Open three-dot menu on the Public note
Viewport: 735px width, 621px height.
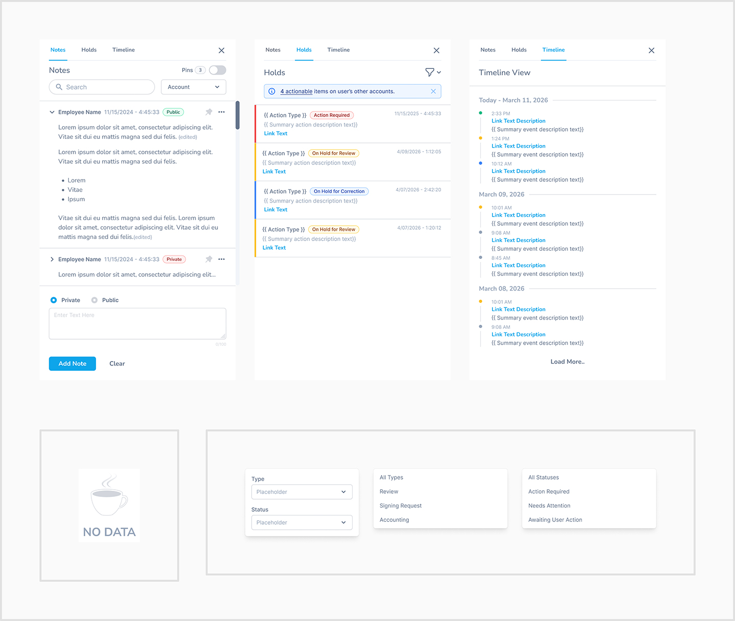tap(222, 112)
